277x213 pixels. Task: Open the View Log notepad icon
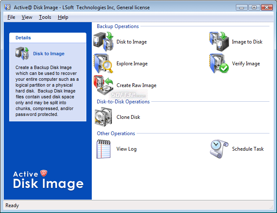(x=104, y=149)
